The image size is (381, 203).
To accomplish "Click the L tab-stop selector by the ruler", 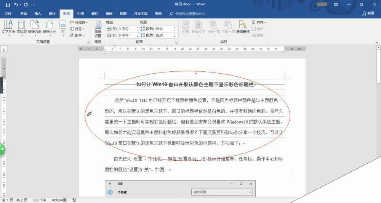I will [4, 49].
